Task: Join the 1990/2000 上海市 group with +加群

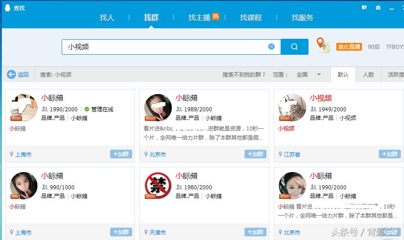Action: (x=121, y=154)
